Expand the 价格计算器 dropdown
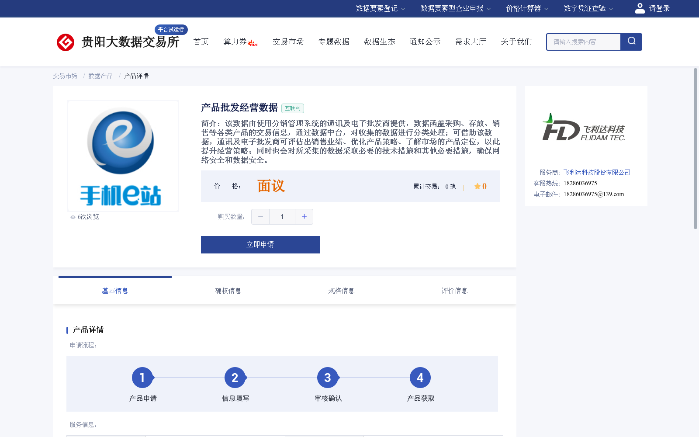699x437 pixels. pos(527,8)
